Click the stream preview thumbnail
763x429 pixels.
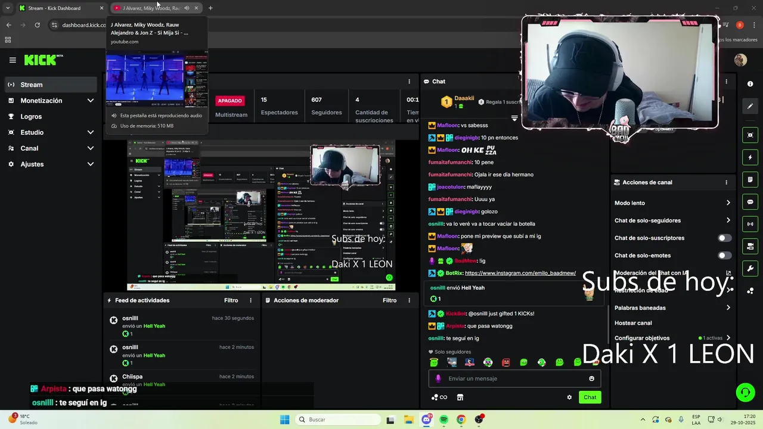261,216
